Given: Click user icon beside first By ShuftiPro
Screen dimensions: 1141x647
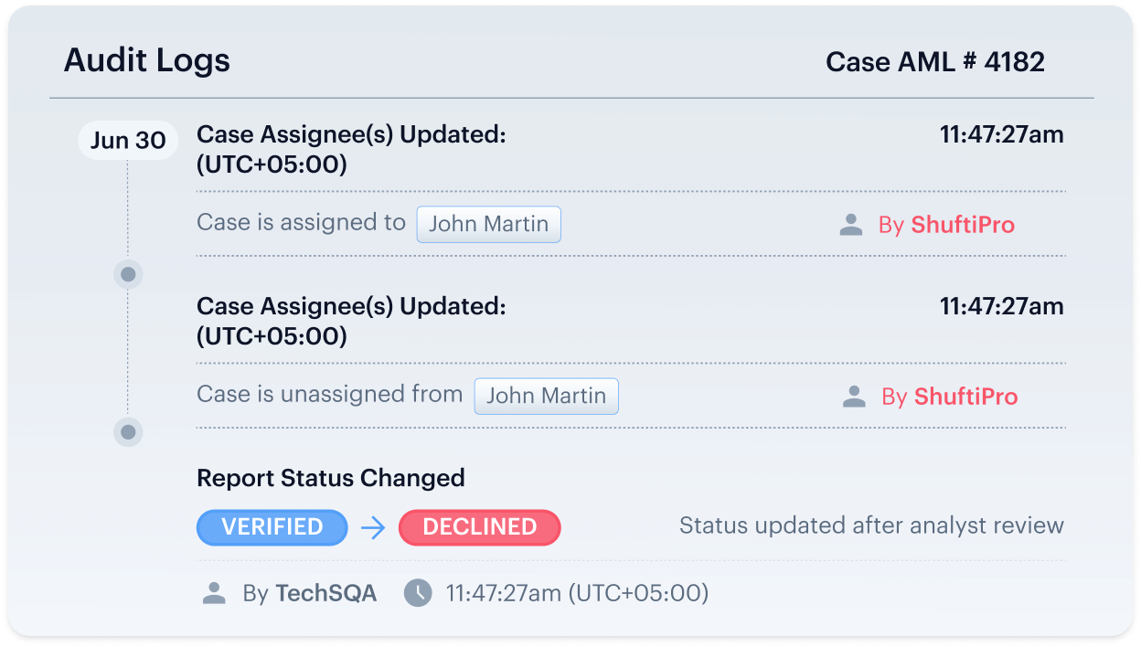Looking at the screenshot, I should click(851, 225).
